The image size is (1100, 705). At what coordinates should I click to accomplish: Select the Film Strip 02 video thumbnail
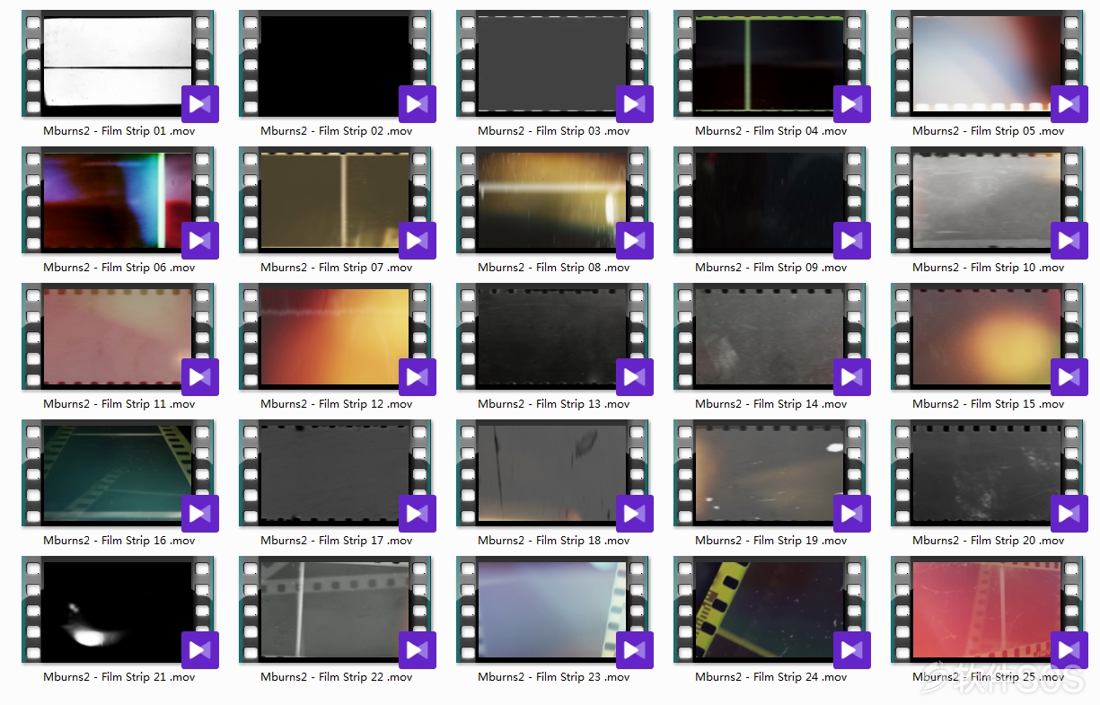click(336, 64)
